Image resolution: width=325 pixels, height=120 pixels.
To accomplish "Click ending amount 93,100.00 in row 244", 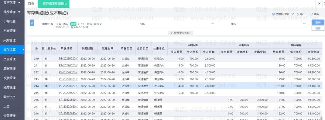I will 314,86.
